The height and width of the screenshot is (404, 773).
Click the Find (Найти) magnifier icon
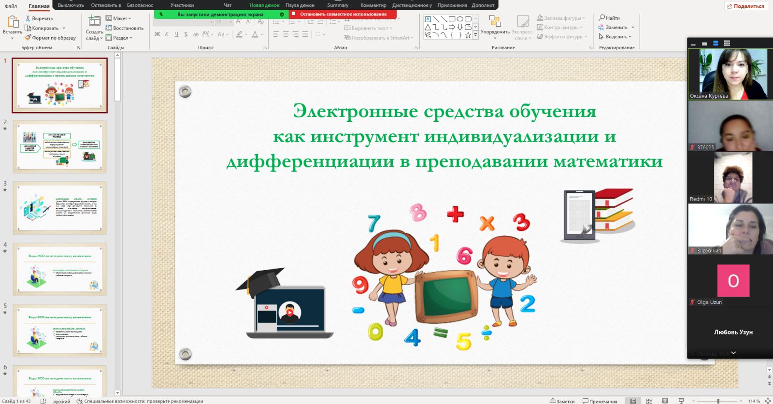pyautogui.click(x=602, y=18)
